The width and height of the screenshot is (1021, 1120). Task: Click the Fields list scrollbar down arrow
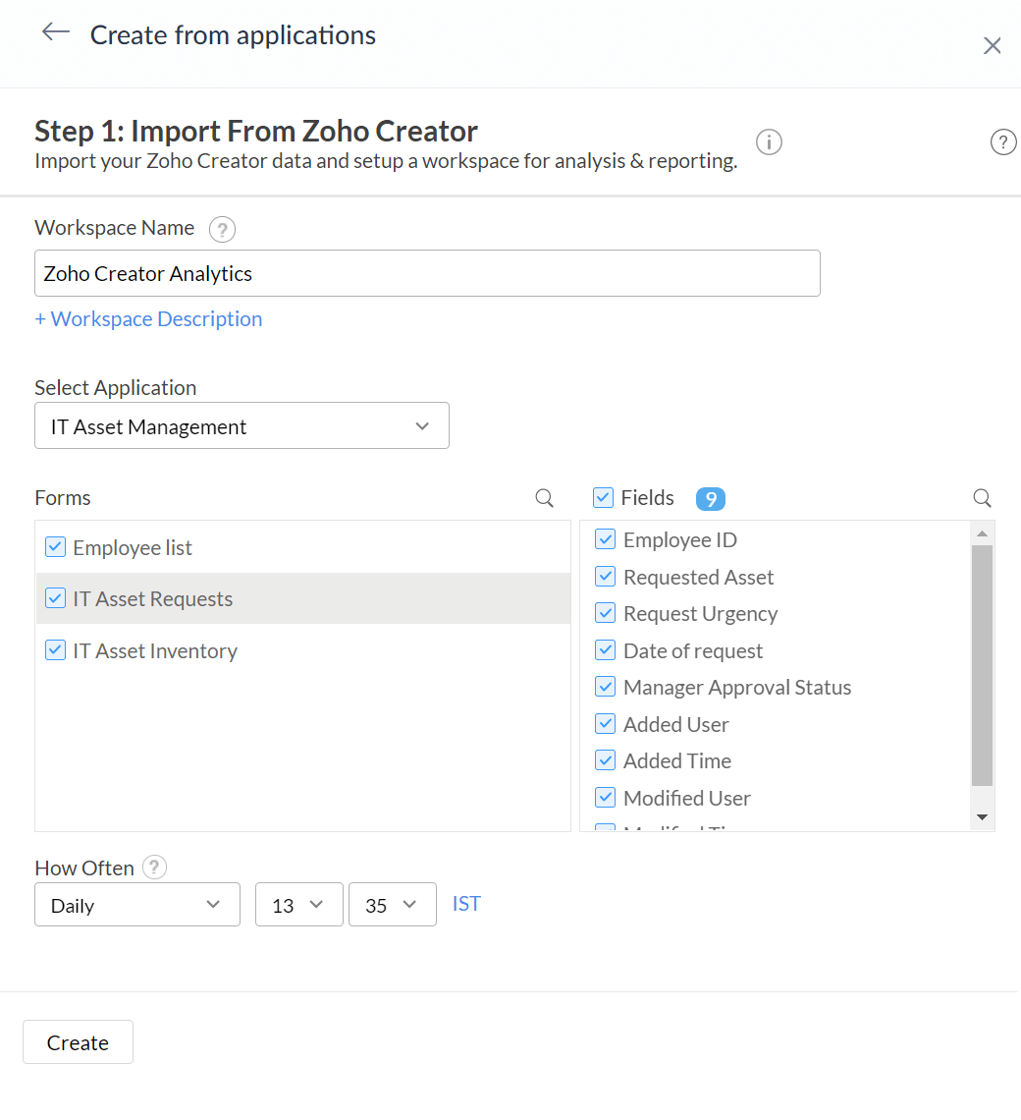(x=982, y=817)
